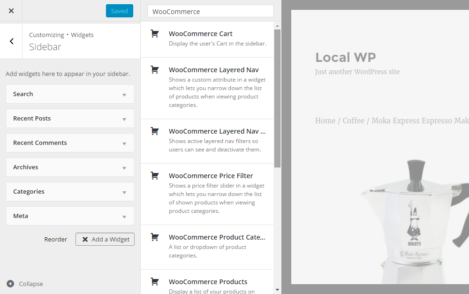Click the back chevron beside Sidebar heading

tap(11, 41)
